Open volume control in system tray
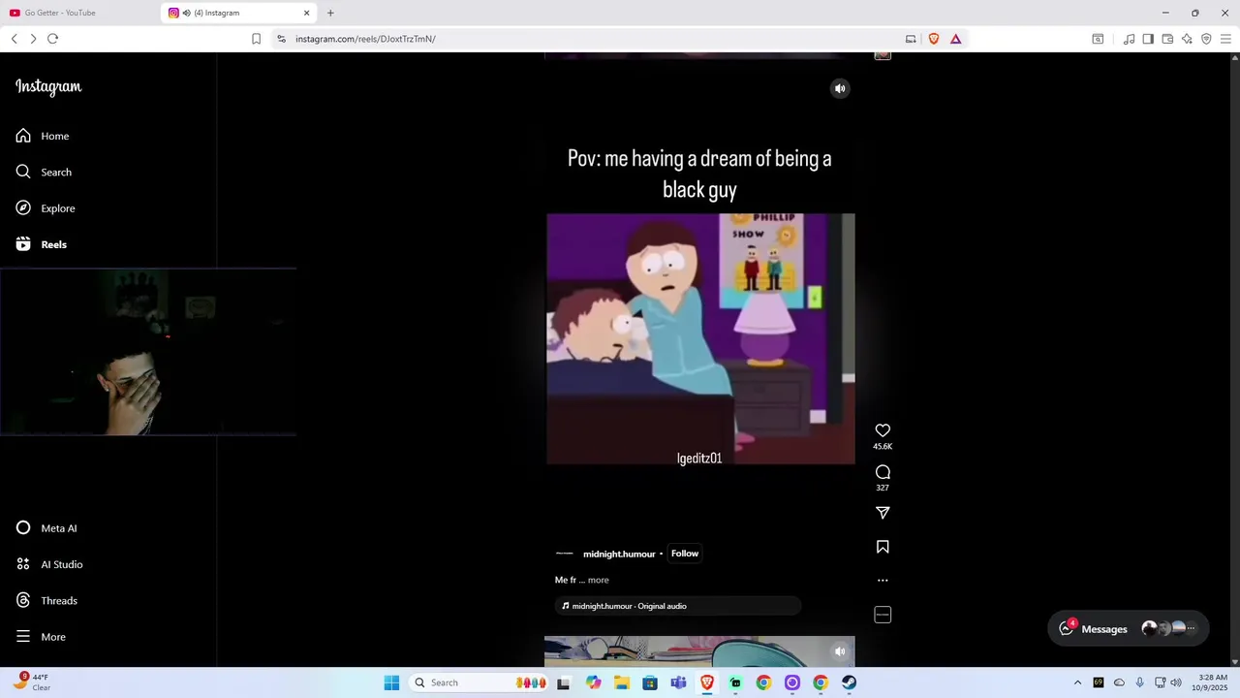Screen dimensions: 1240x698 1176,682
